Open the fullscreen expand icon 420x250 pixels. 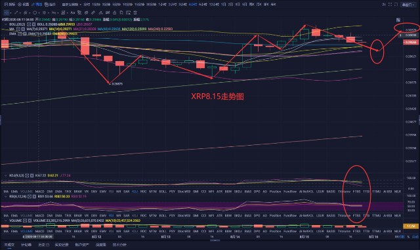pos(390,5)
